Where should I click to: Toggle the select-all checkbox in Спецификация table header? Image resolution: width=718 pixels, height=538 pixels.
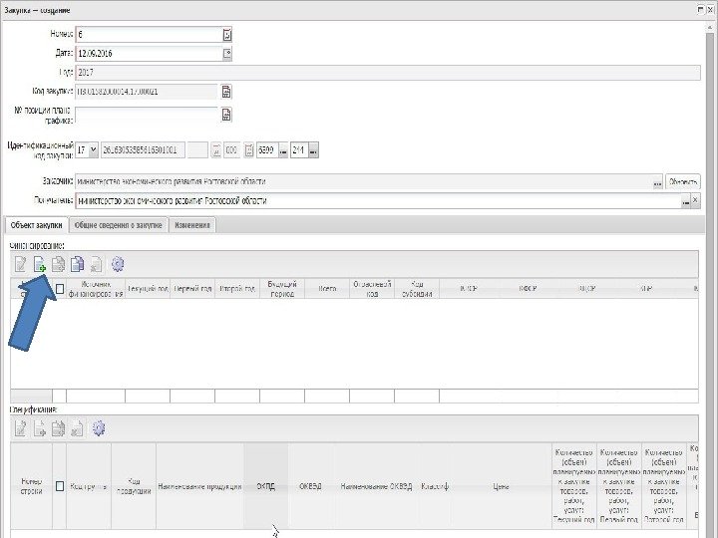[60, 486]
